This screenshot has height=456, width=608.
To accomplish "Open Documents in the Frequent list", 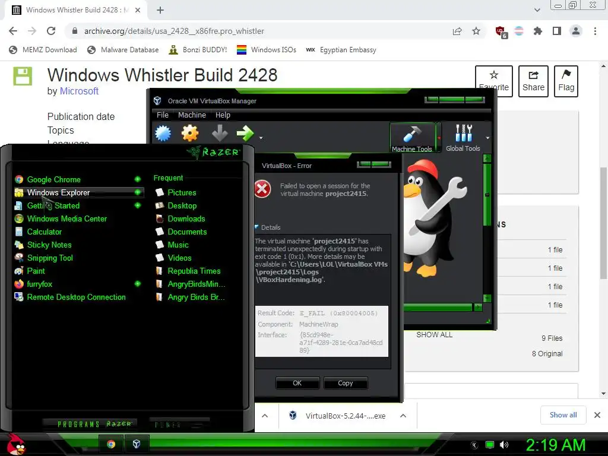I will (x=187, y=232).
